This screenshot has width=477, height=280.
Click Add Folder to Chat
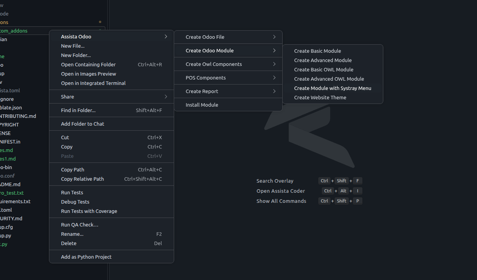pos(111,124)
